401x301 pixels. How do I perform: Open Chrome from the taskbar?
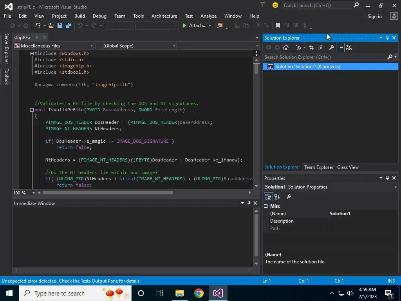point(199,293)
